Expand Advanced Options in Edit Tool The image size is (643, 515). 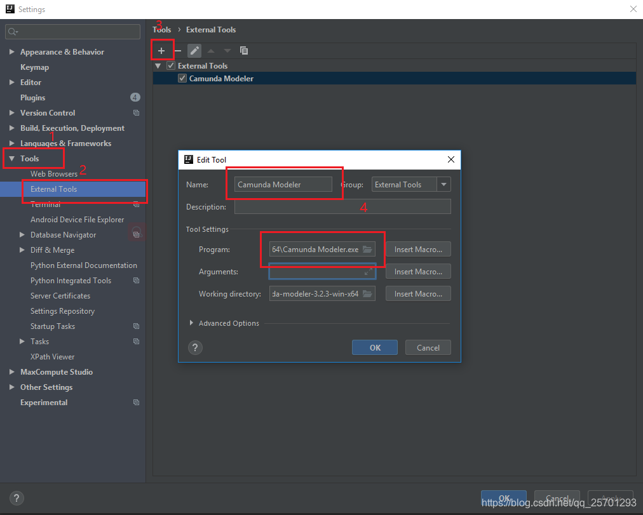(191, 323)
